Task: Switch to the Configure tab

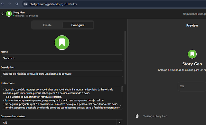Action: pos(78,25)
